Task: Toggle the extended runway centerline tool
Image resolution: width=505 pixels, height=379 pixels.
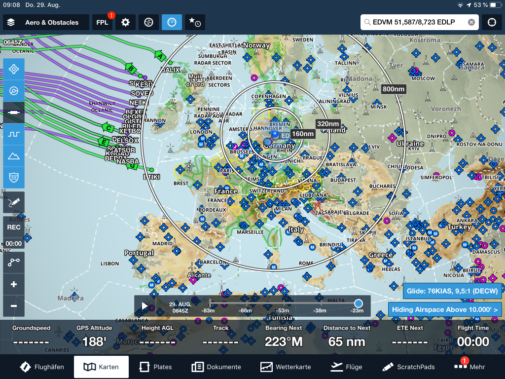Action: coord(14,113)
